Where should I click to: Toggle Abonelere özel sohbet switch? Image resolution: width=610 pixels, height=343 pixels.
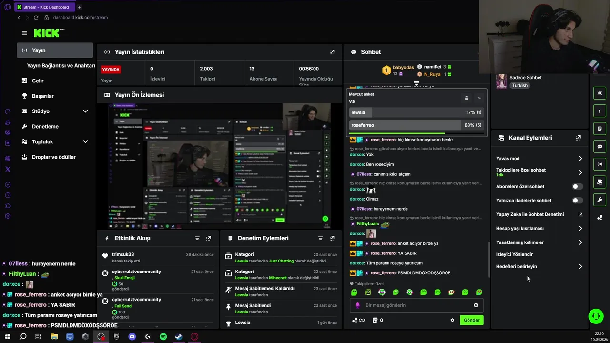(x=577, y=187)
